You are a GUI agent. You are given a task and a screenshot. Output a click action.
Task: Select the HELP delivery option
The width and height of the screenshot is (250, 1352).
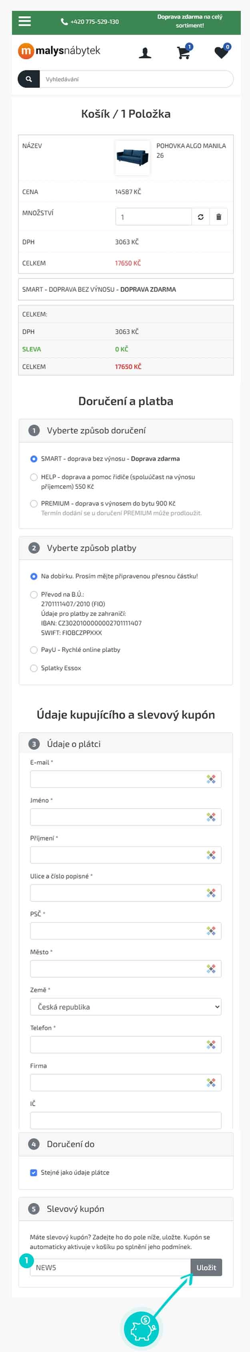click(34, 477)
